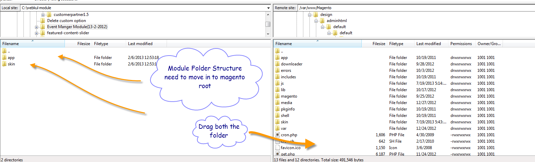Select the remote includes folder icon
The width and height of the screenshot is (535, 162).
tap(277, 77)
